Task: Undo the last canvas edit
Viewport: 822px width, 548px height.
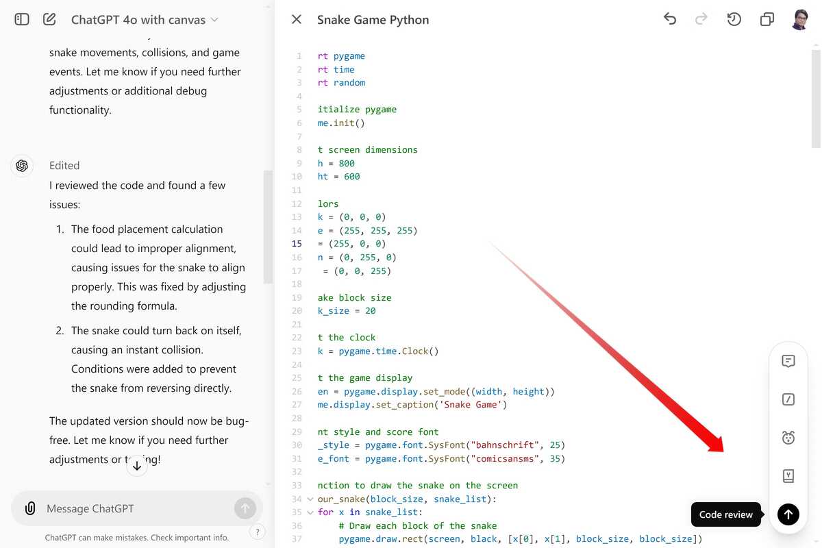Action: tap(670, 19)
